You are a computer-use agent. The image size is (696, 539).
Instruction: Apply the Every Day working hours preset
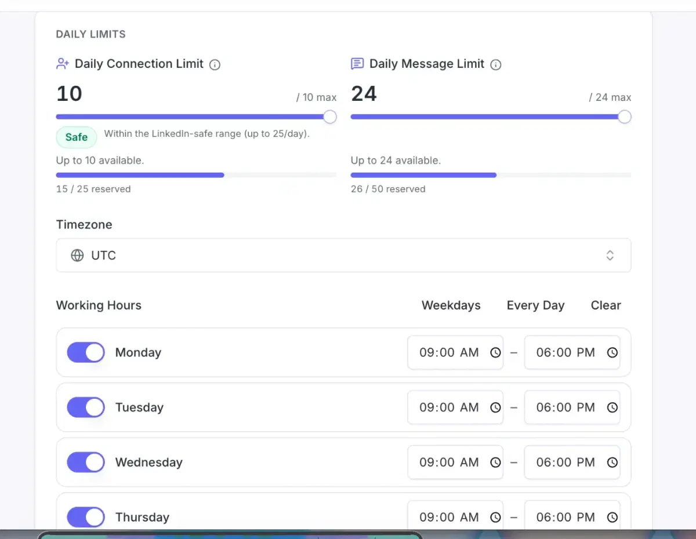(535, 305)
